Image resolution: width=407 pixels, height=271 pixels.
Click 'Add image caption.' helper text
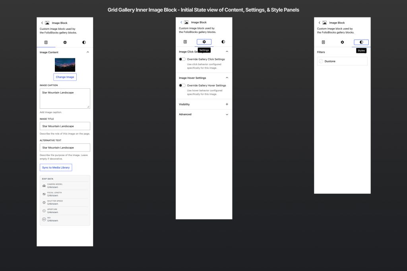point(50,112)
